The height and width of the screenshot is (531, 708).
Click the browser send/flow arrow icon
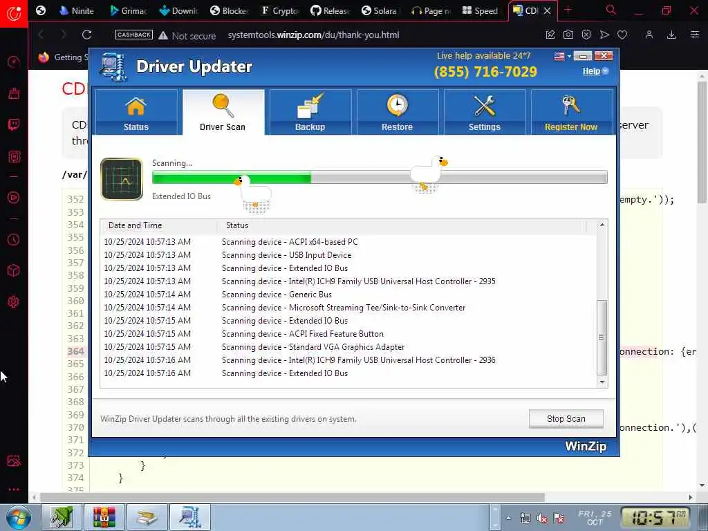(604, 35)
